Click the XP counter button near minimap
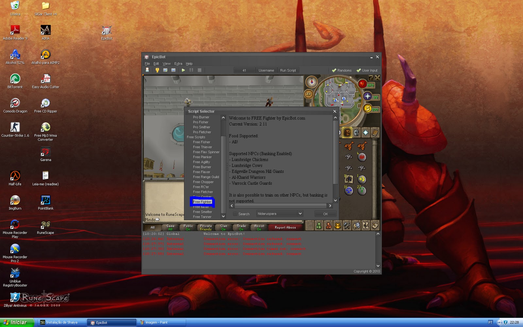The height and width of the screenshot is (327, 523). 309,94
